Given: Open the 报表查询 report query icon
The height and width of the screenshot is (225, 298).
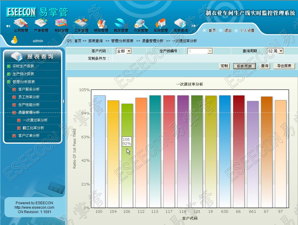Looking at the screenshot, I should click(x=180, y=24).
